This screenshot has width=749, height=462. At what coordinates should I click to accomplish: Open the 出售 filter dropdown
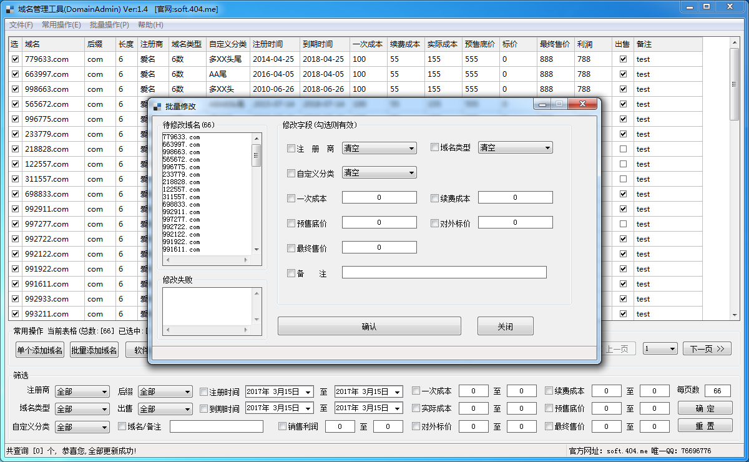coord(165,409)
